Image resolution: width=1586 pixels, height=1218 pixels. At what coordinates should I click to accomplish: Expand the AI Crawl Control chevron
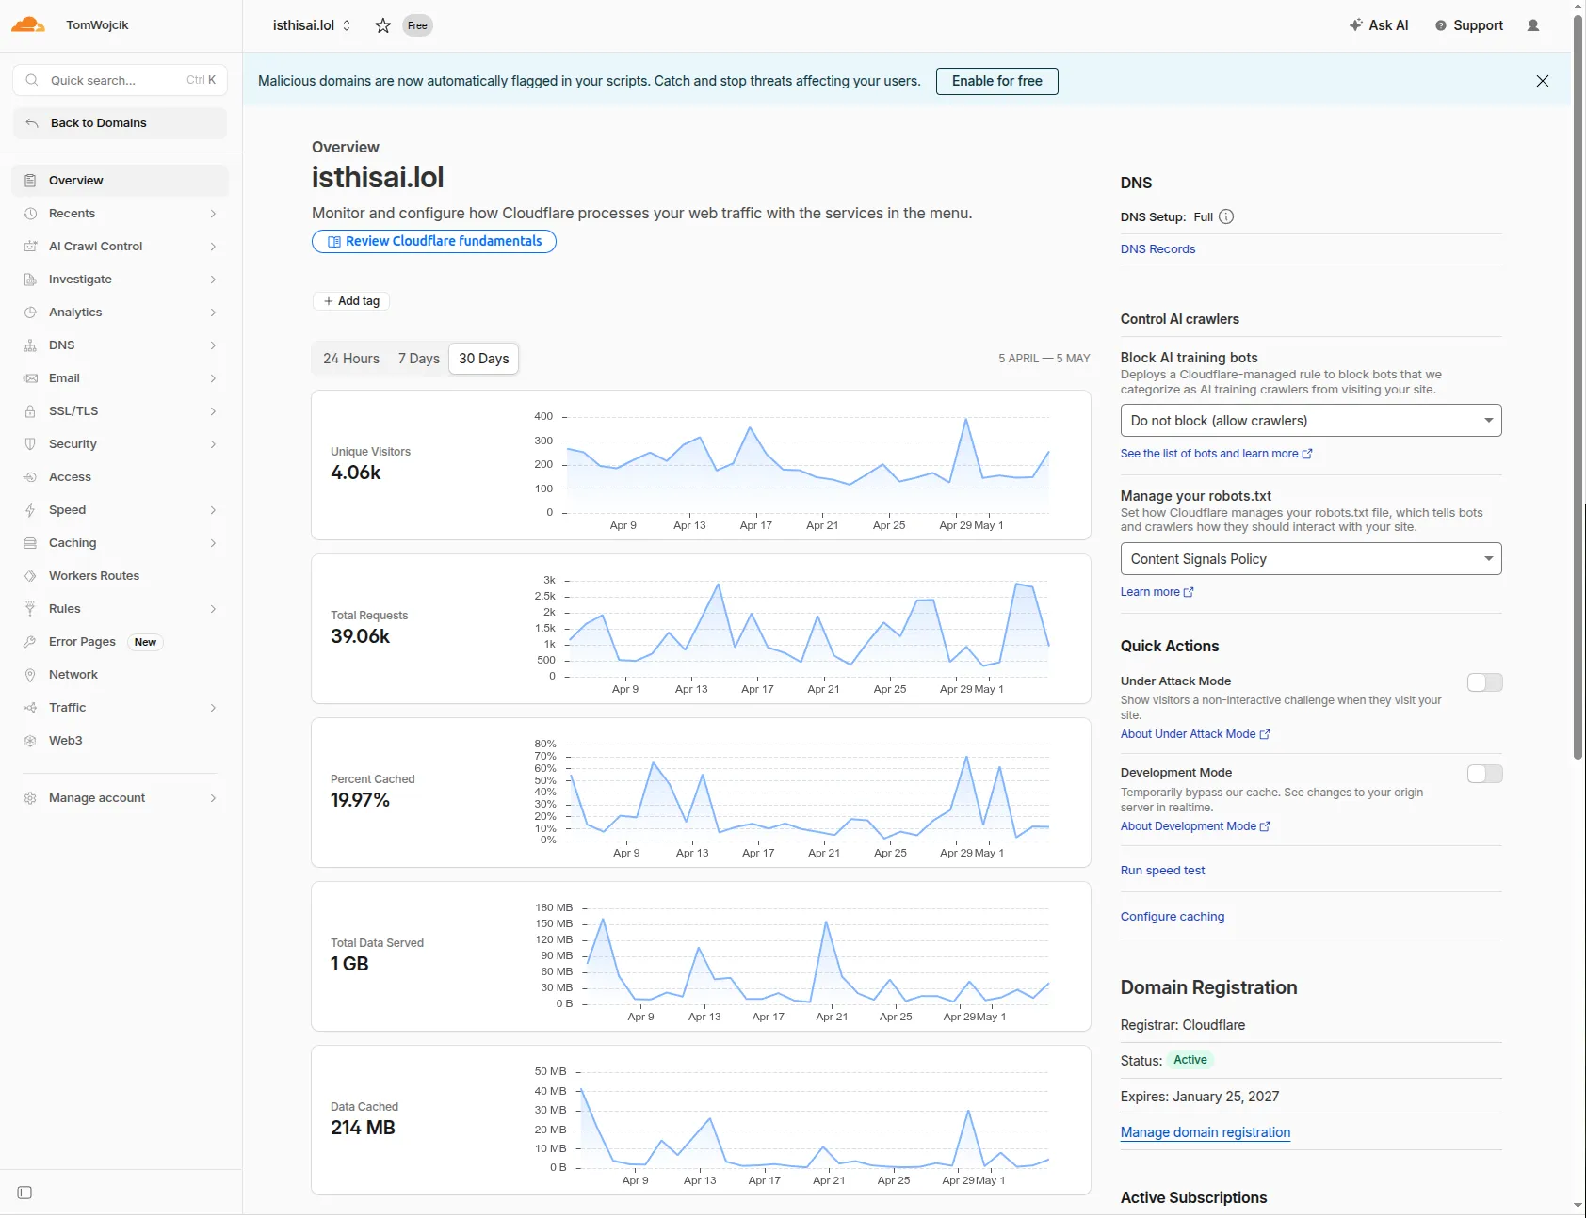[x=213, y=247]
